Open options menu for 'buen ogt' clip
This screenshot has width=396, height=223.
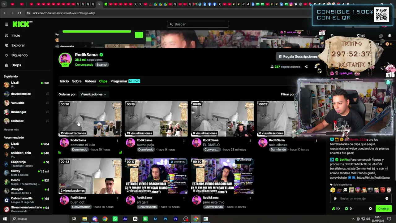[118, 198]
